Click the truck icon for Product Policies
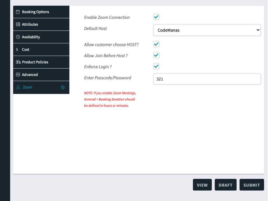 click(18, 62)
